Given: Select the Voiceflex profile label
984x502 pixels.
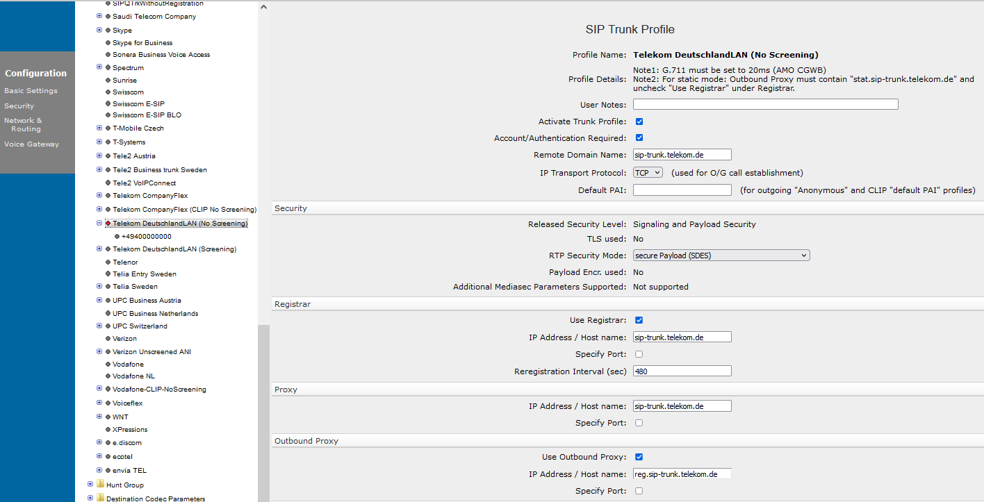Looking at the screenshot, I should click(127, 403).
